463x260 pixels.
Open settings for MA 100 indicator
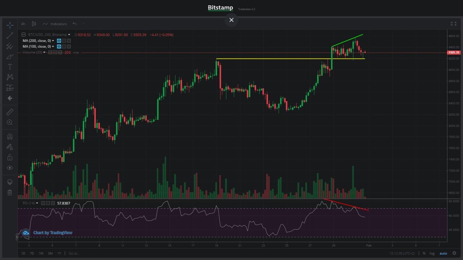(64, 47)
